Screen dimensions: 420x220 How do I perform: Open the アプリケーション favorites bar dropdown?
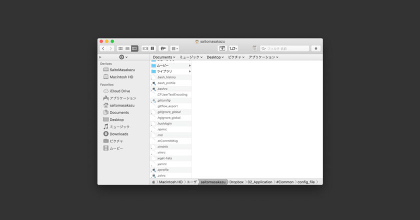click(x=263, y=57)
